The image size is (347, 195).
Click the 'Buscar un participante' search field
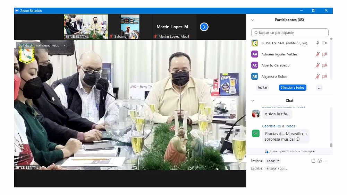click(290, 33)
